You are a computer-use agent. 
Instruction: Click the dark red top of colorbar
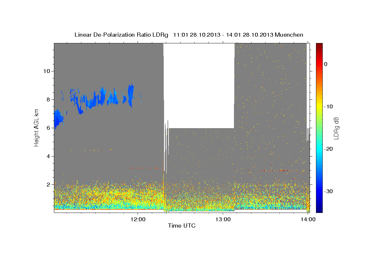(319, 46)
